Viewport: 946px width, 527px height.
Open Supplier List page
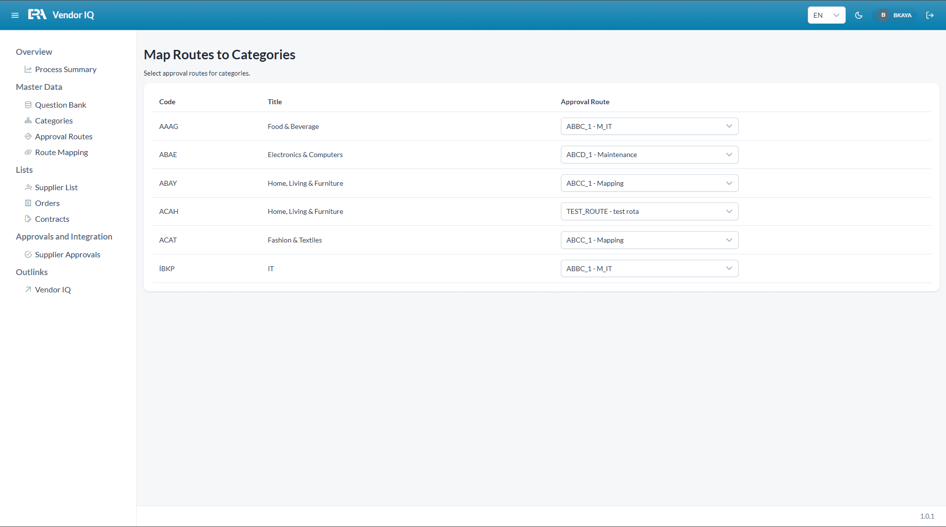tap(56, 187)
